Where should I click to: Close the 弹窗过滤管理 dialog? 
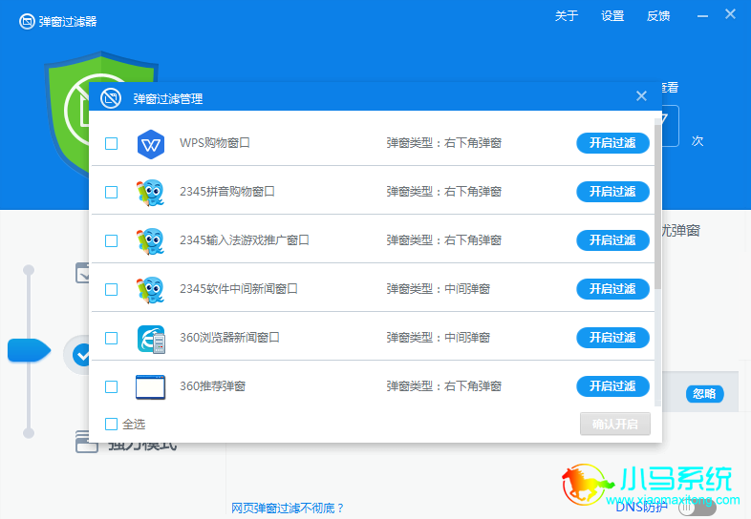pos(641,96)
